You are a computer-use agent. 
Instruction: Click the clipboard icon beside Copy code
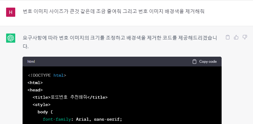pos(194,62)
